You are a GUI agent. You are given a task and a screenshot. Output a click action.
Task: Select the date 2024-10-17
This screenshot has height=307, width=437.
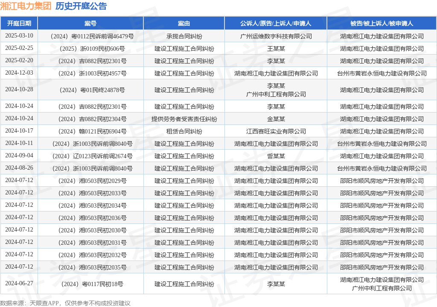pyautogui.click(x=19, y=130)
